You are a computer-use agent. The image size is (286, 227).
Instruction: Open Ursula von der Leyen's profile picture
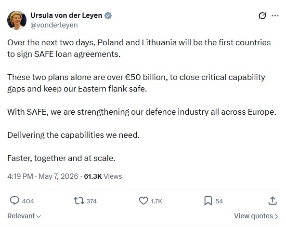(17, 20)
